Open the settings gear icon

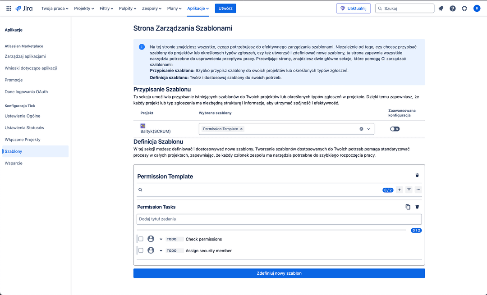464,9
